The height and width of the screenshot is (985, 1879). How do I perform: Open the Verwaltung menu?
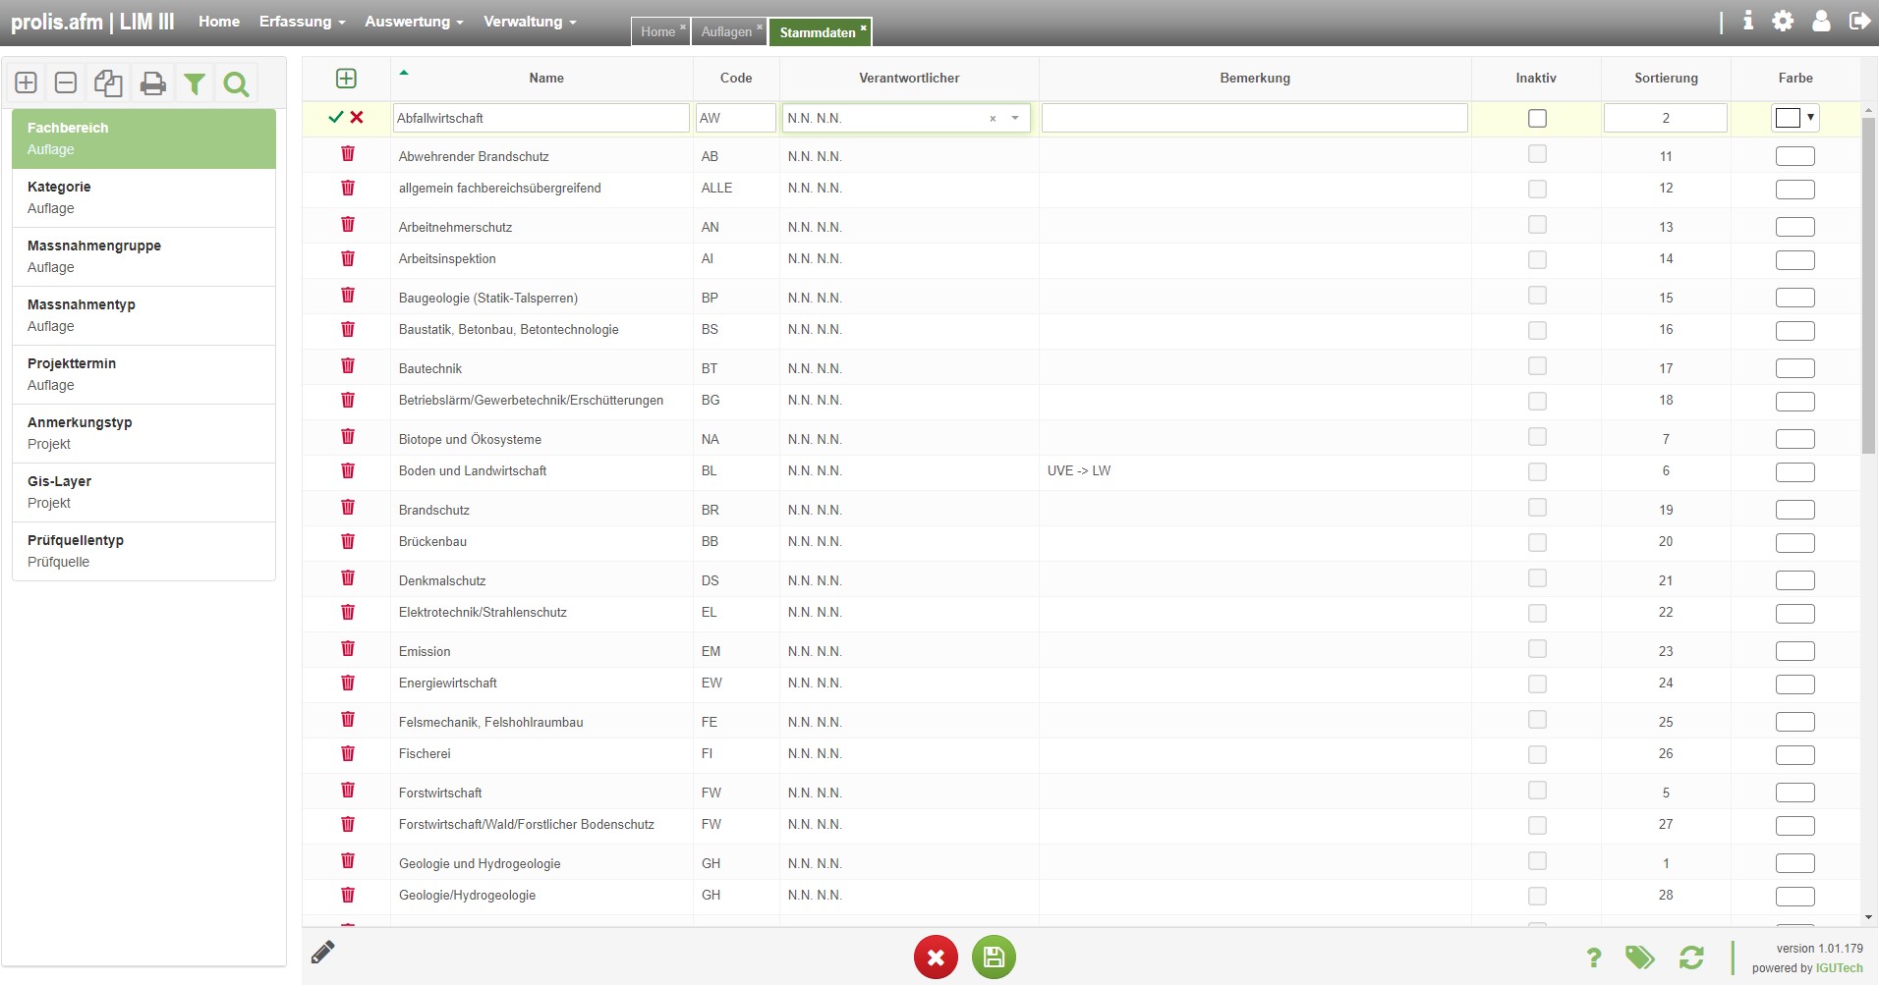[x=530, y=22]
